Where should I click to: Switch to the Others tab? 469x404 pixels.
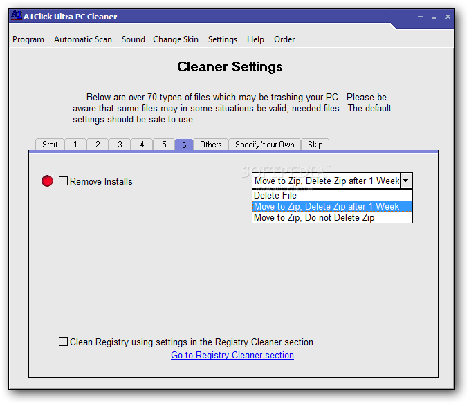[210, 145]
